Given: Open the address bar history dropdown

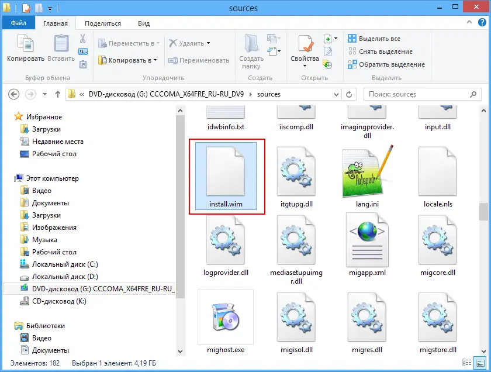Looking at the screenshot, I should point(334,94).
